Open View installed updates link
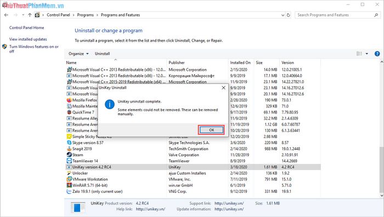The height and width of the screenshot is (217, 384). click(x=28, y=39)
